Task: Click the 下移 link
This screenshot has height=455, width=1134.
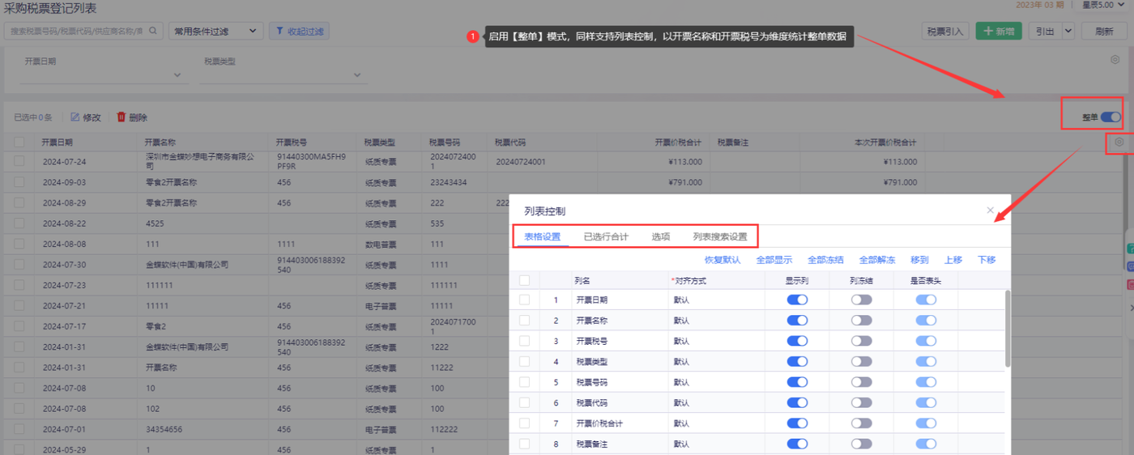Action: (x=987, y=260)
